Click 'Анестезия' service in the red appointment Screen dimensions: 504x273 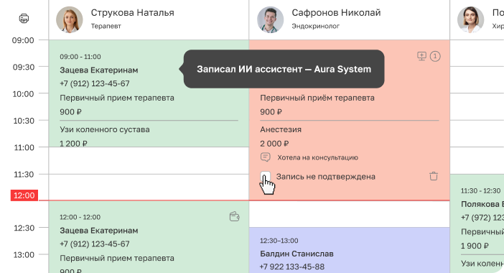point(281,129)
